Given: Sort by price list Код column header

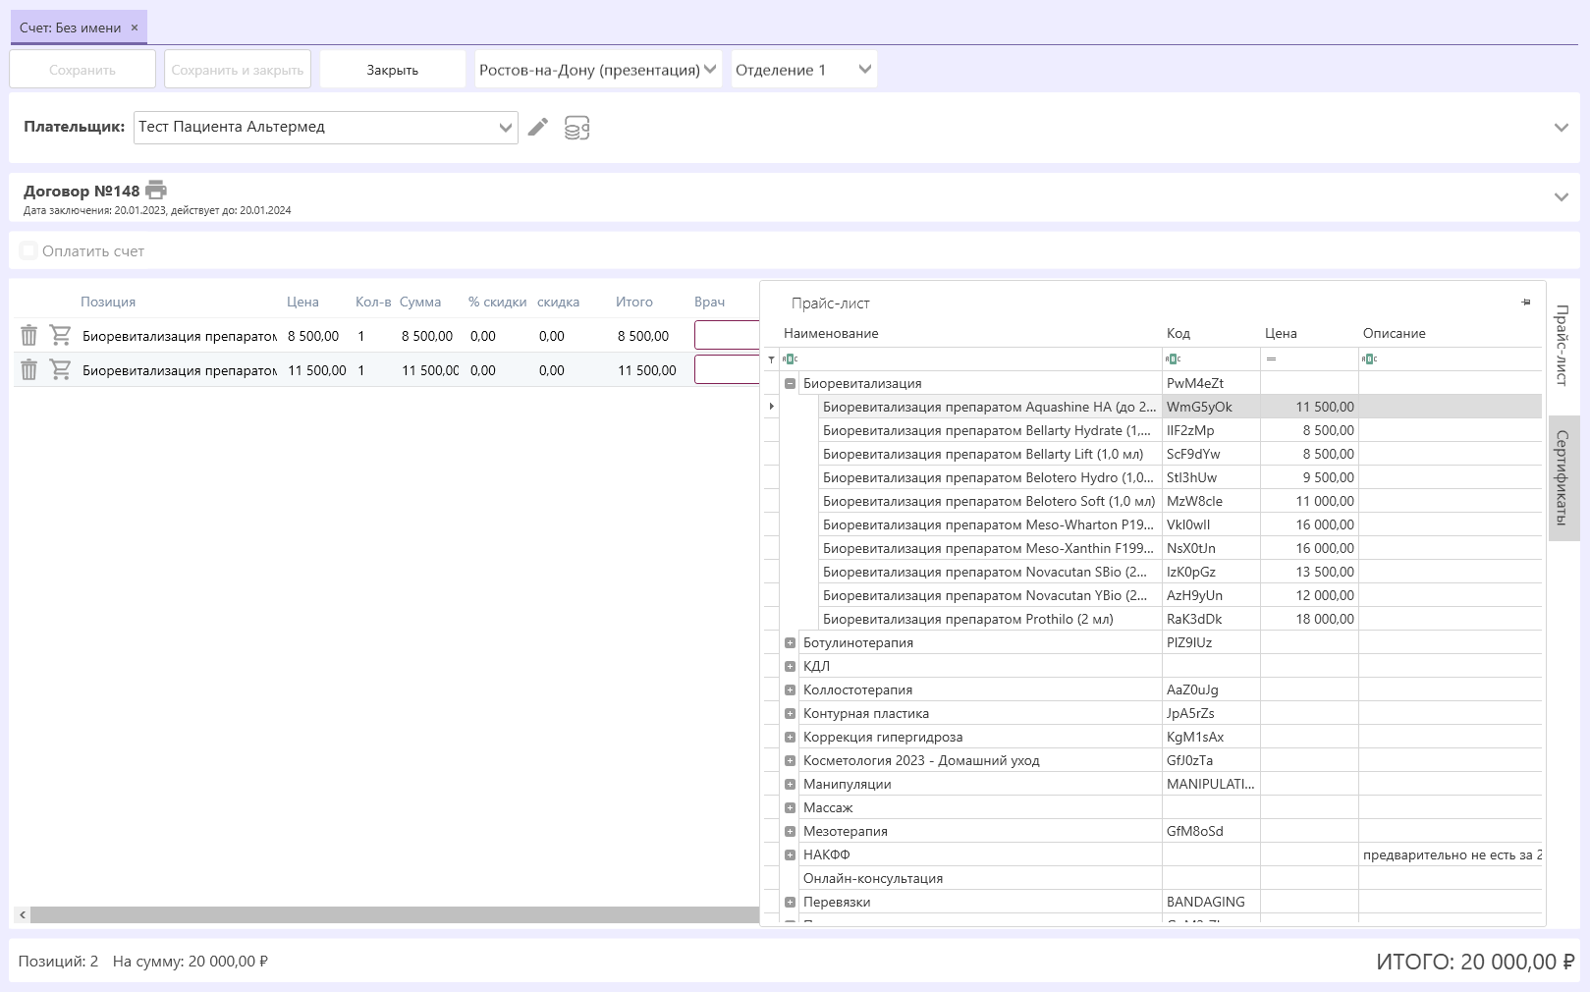Looking at the screenshot, I should [x=1178, y=333].
